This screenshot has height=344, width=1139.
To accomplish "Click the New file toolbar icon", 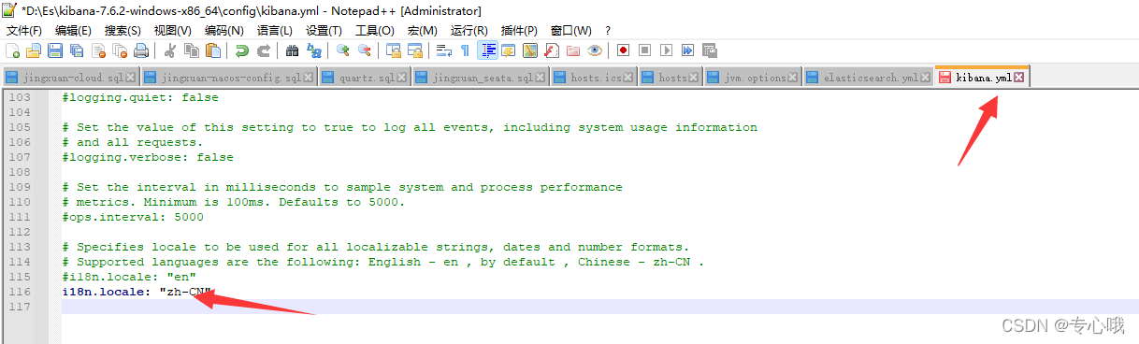I will click(12, 50).
